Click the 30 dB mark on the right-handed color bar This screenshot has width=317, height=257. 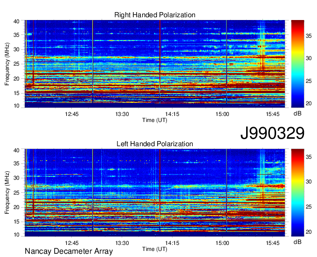tap(309, 59)
